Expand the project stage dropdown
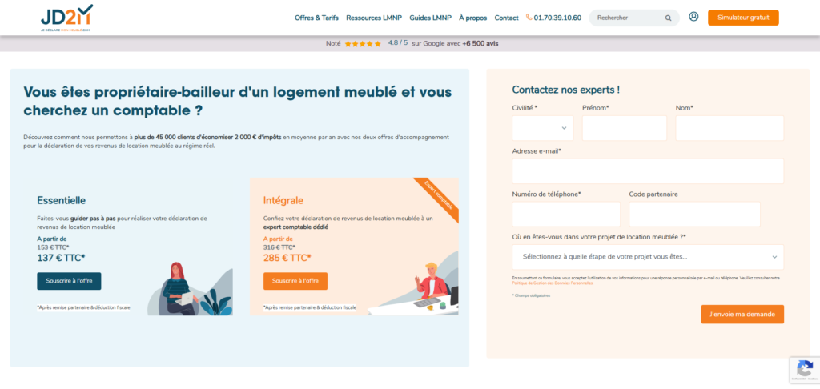Screen dimensions: 820x389 coord(647,257)
